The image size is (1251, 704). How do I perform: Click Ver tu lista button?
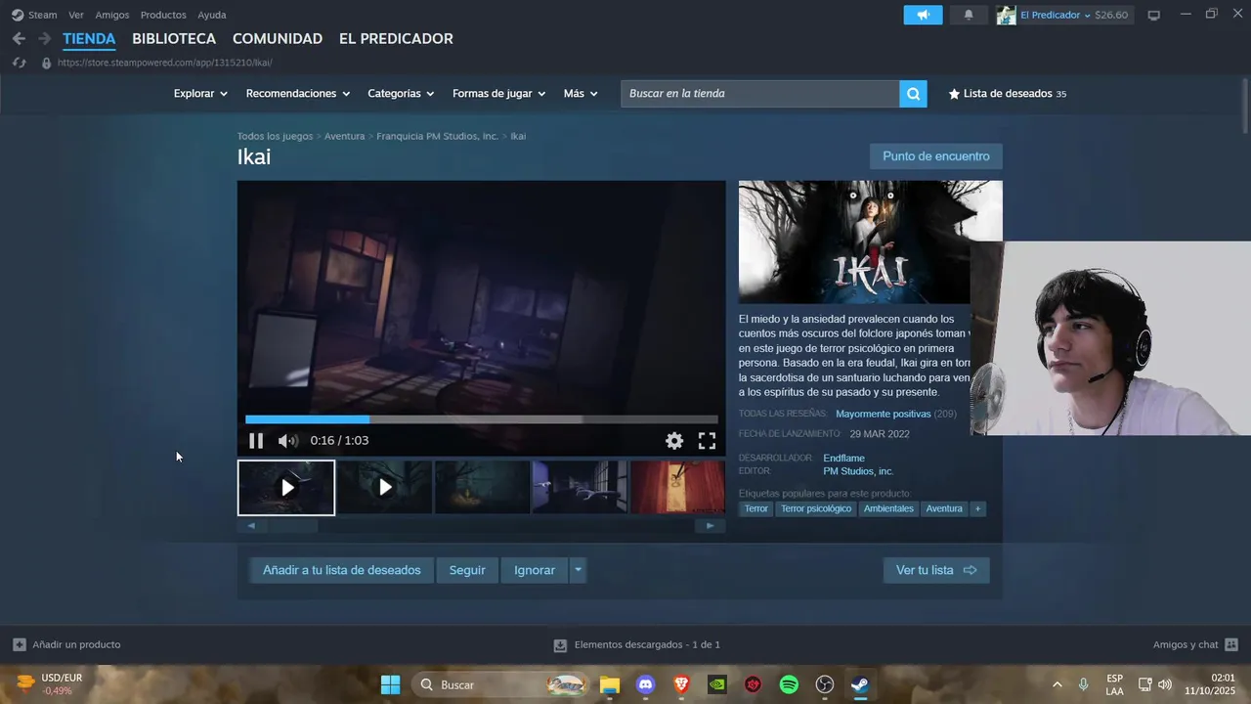point(936,570)
